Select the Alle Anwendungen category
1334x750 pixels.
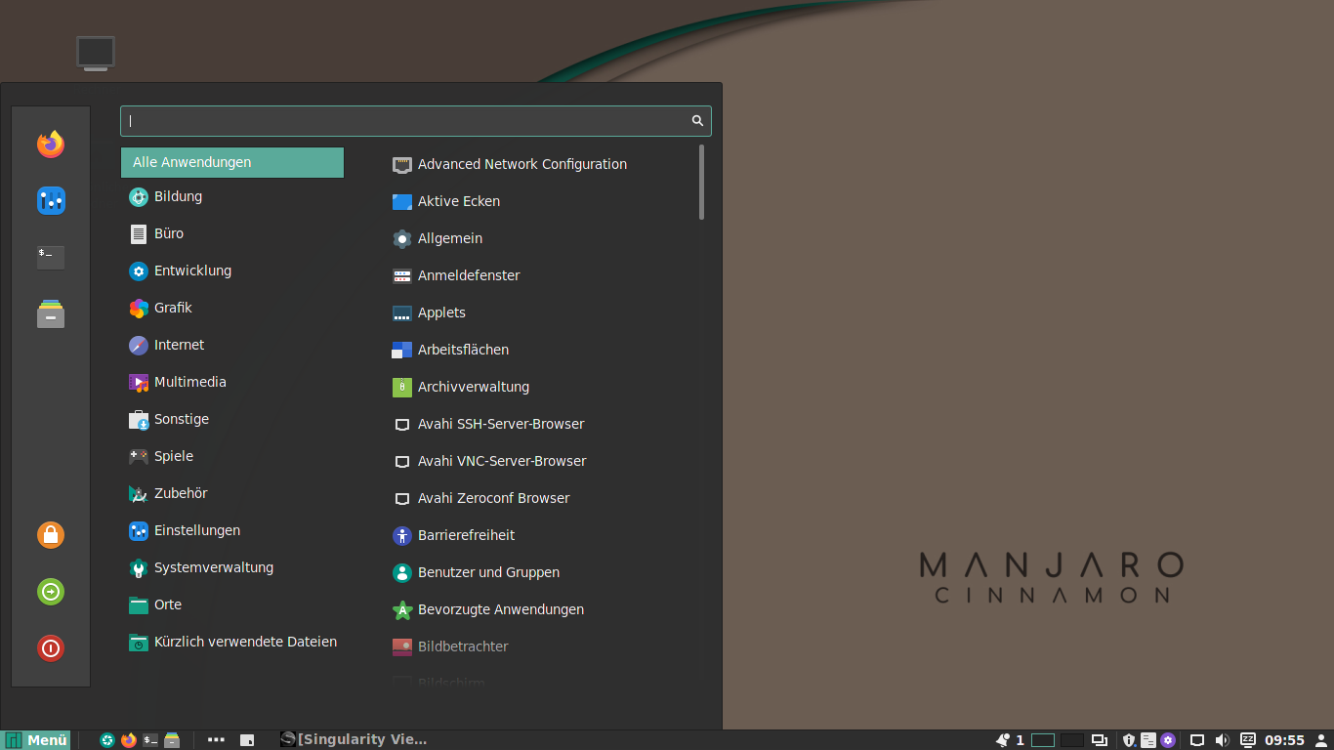click(x=232, y=162)
